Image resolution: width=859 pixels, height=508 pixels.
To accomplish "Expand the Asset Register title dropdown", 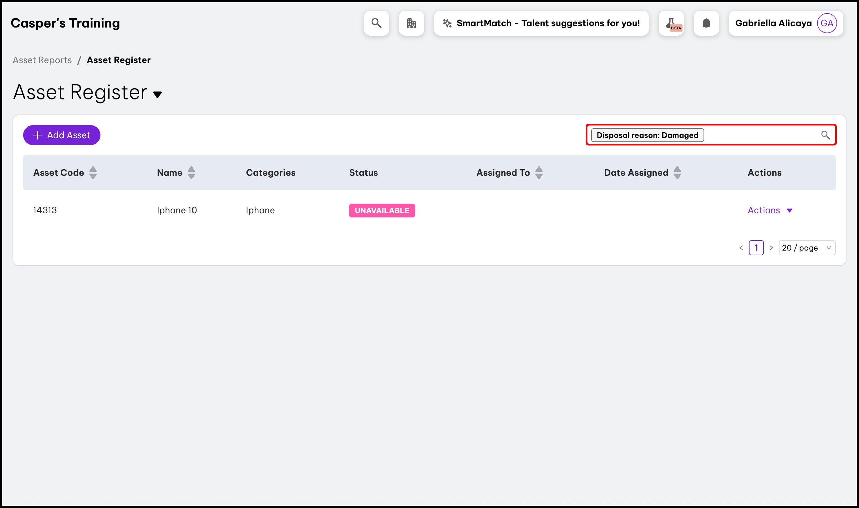I will (157, 94).
